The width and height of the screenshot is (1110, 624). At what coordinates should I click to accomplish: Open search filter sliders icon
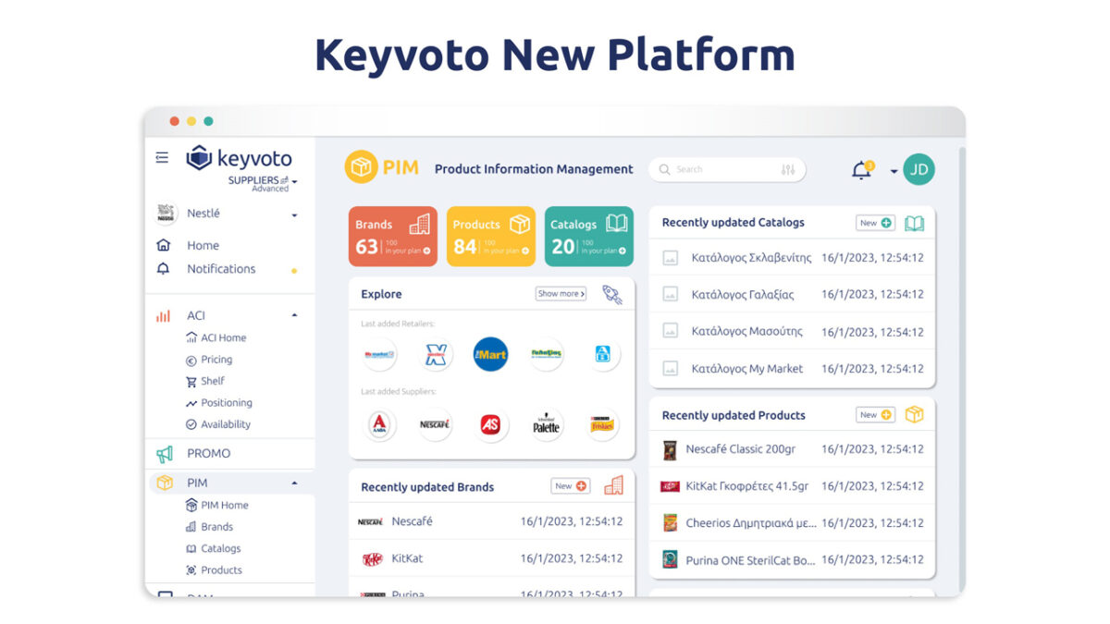point(788,170)
